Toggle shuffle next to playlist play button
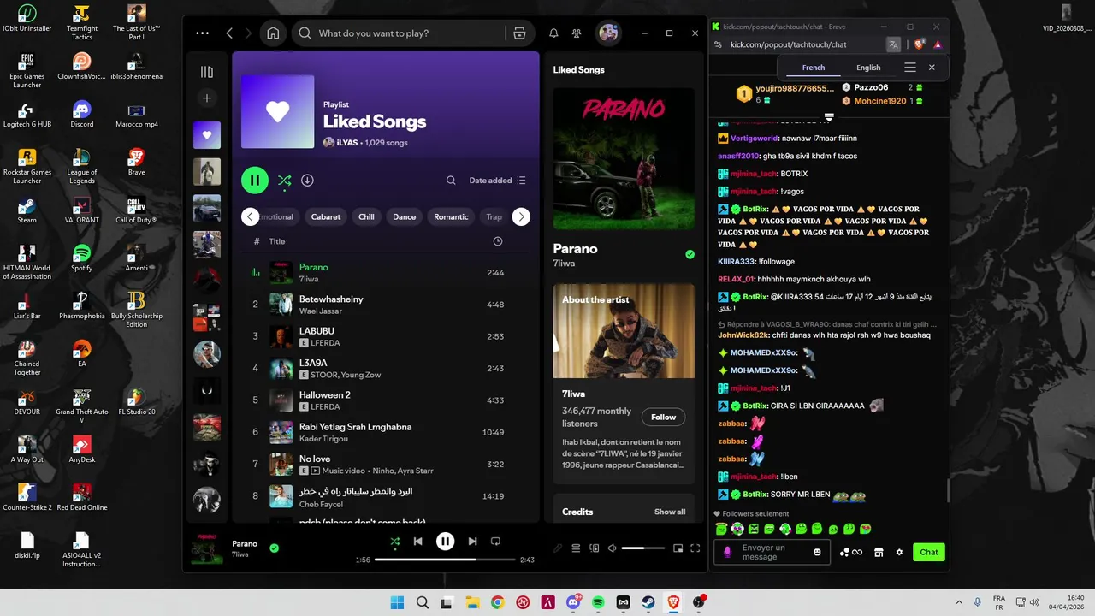The width and height of the screenshot is (1095, 616). pyautogui.click(x=285, y=181)
